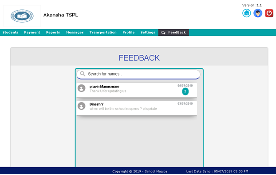Open the Transportation menu
The width and height of the screenshot is (276, 175).
[103, 32]
